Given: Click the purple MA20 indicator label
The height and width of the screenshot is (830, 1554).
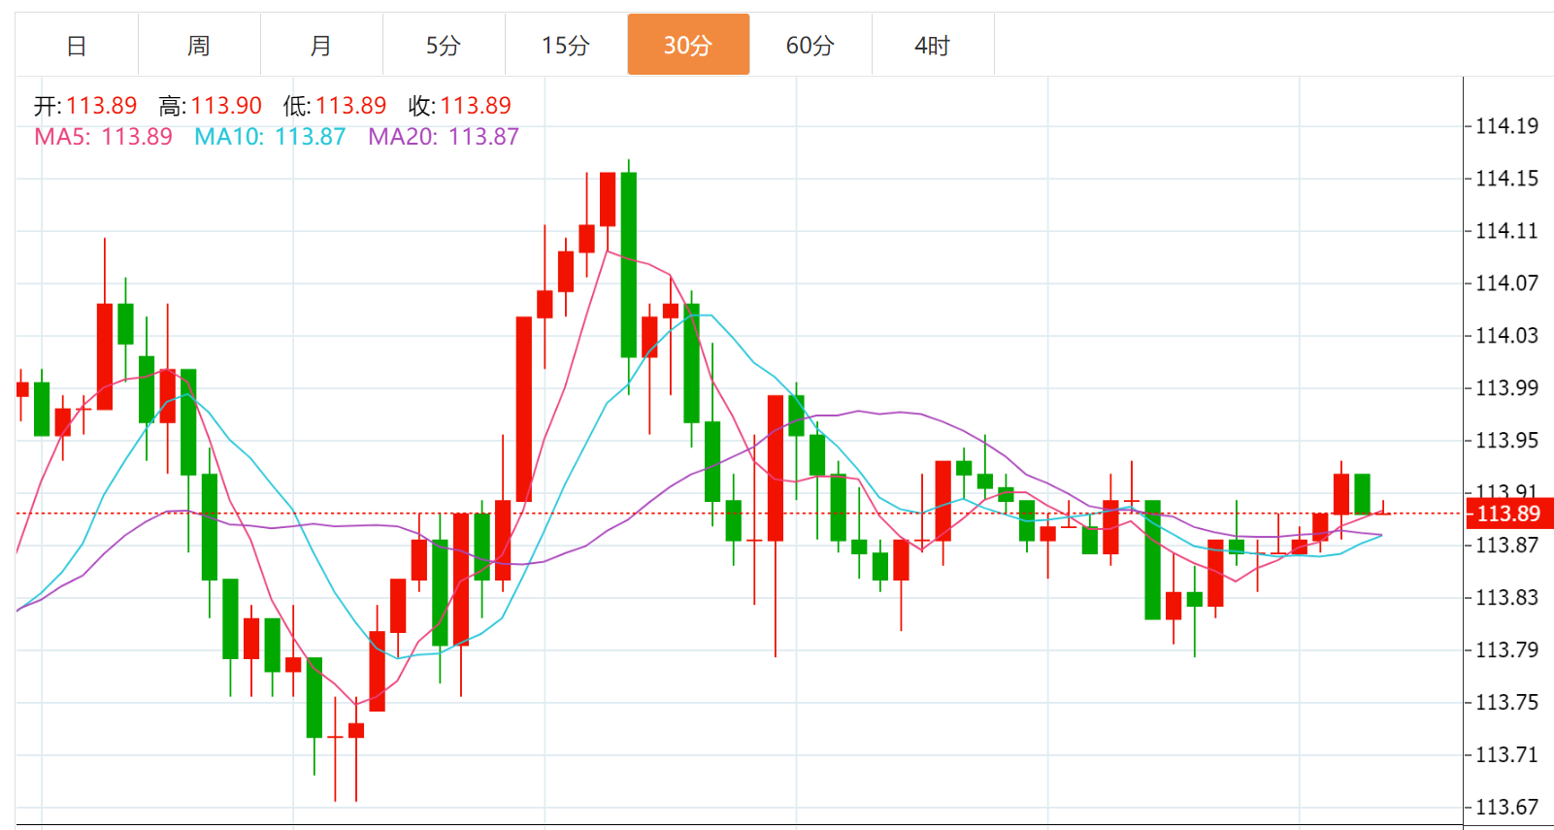Looking at the screenshot, I should click(444, 137).
